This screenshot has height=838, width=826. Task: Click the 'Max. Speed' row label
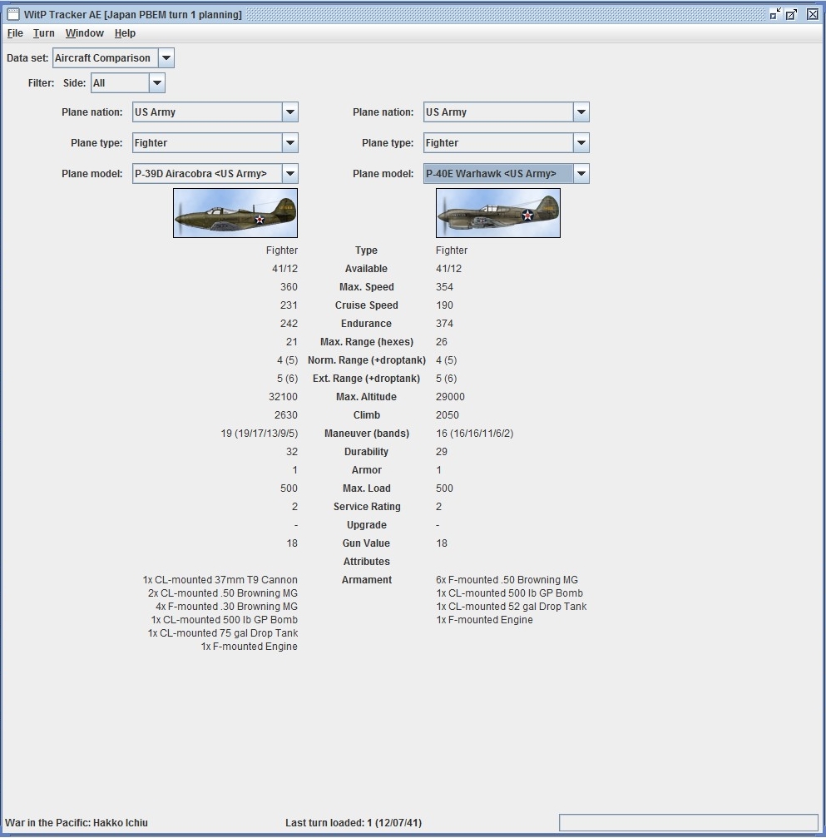[x=367, y=287]
